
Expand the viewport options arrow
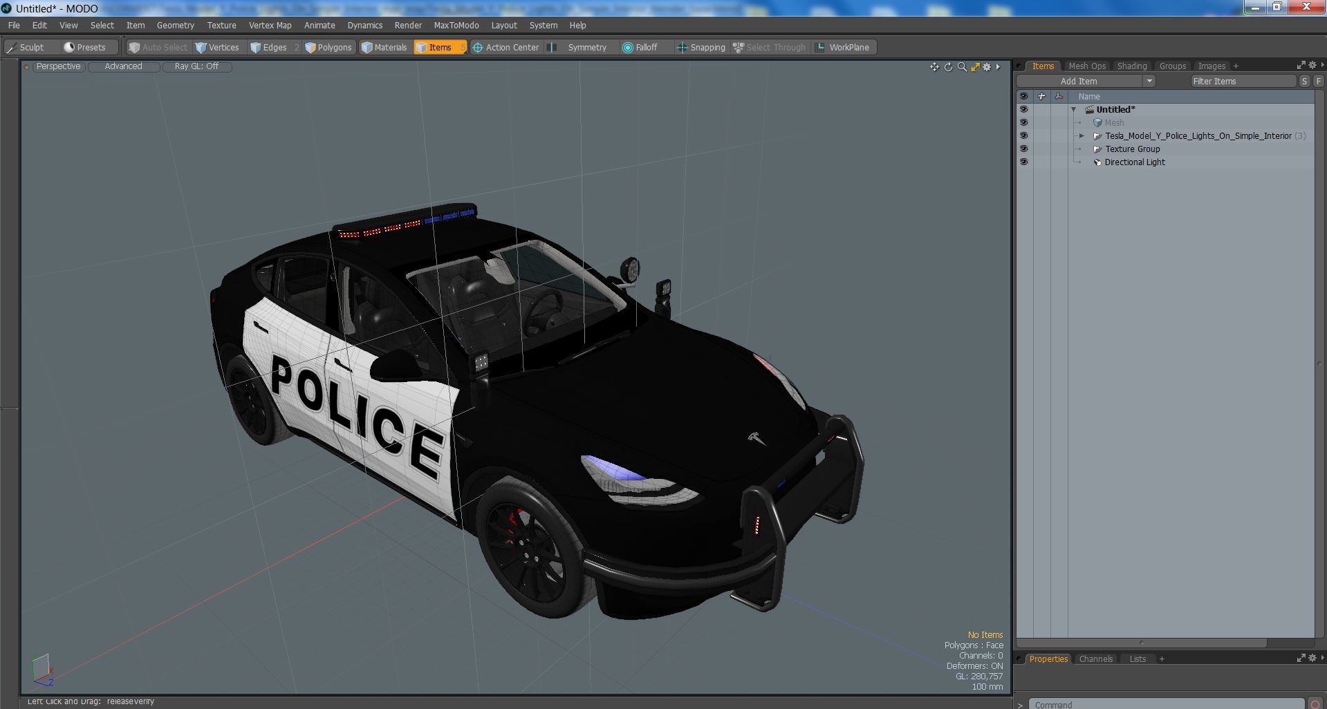998,67
